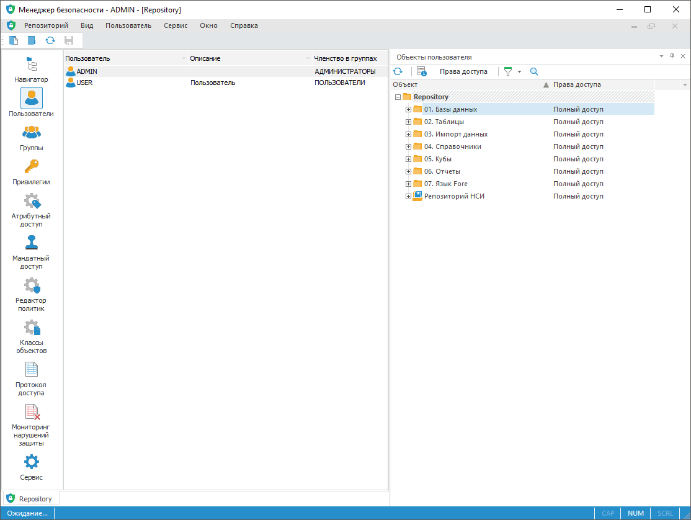The height and width of the screenshot is (520, 691).
Task: Open the Редактор политик icon
Action: click(x=31, y=285)
